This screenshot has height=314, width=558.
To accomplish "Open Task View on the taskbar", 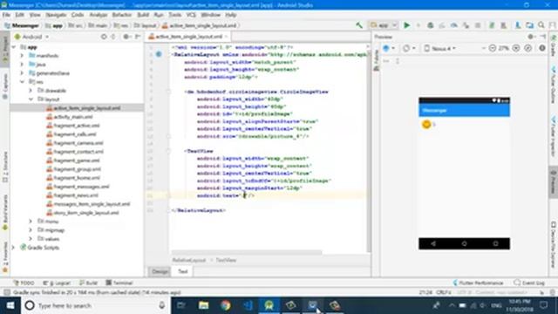I will (x=181, y=305).
